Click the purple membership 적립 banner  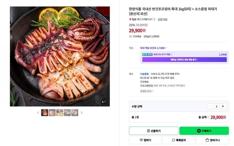pyautogui.click(x=185, y=60)
